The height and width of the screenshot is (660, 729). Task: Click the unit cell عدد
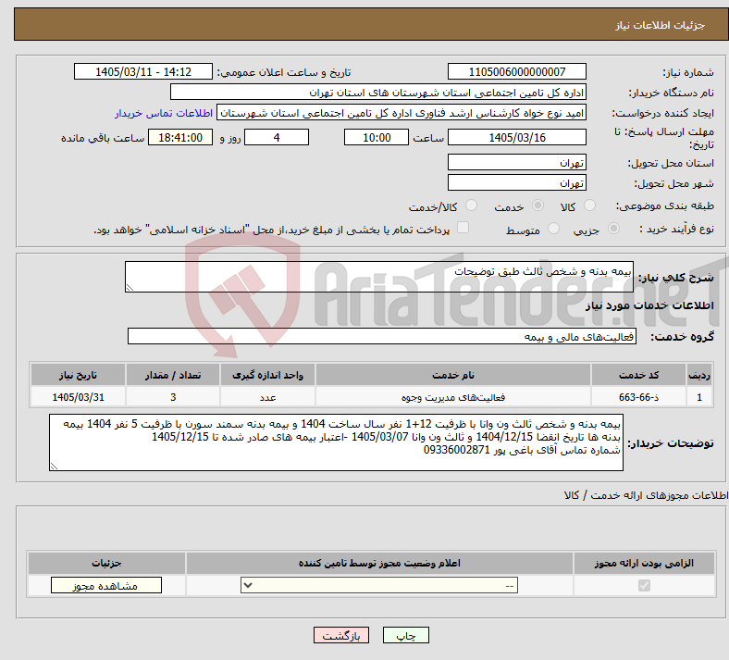267,397
